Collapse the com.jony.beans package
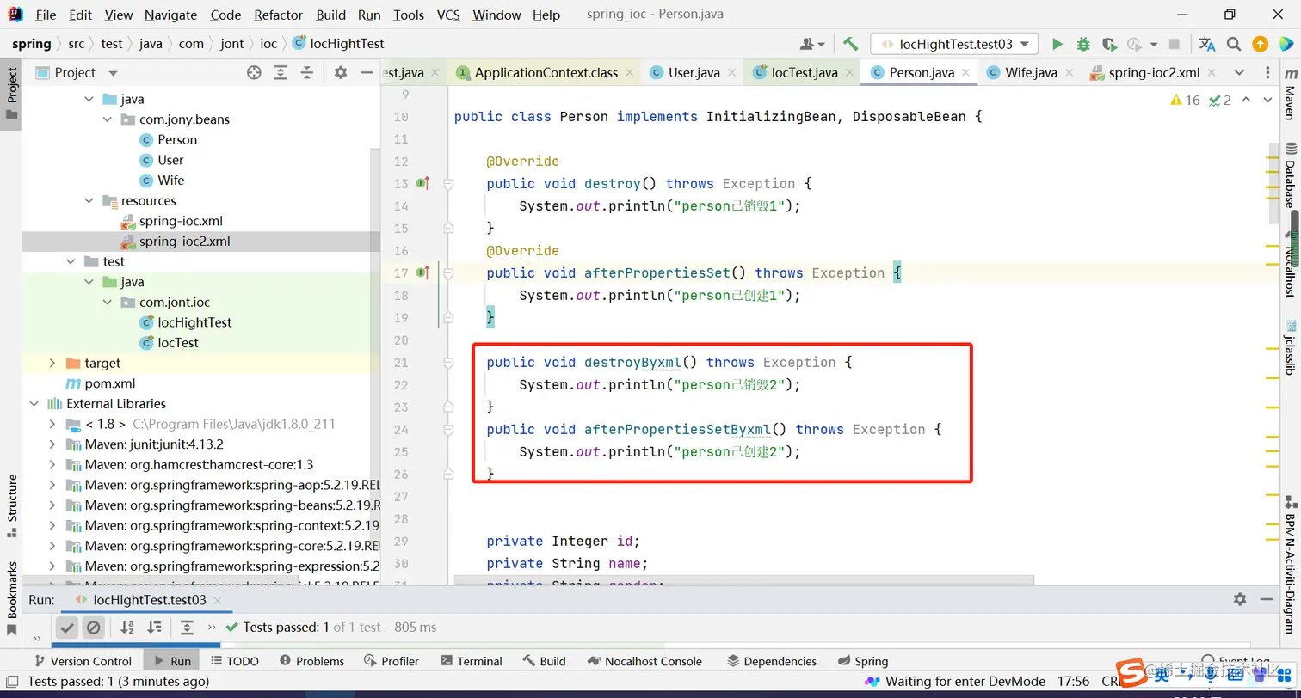Screen dimensions: 1301x698 108,119
